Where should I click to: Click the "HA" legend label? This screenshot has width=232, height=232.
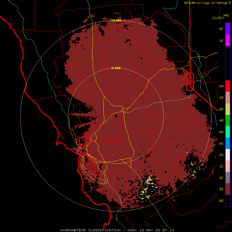(x=221, y=86)
